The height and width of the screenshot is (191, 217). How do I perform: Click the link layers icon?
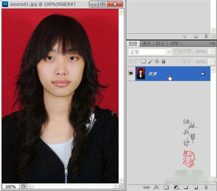(146, 188)
